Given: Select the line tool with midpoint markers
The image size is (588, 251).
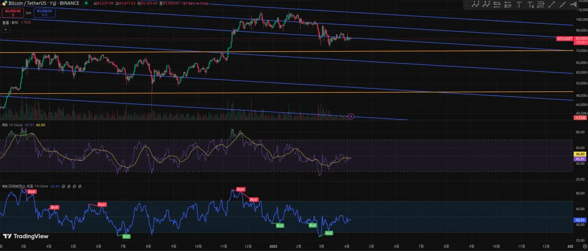Looking at the screenshot, I should 563,4.
